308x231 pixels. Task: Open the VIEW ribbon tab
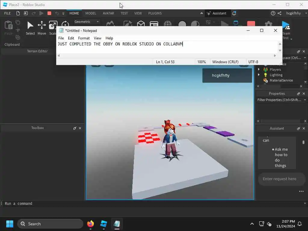click(138, 13)
